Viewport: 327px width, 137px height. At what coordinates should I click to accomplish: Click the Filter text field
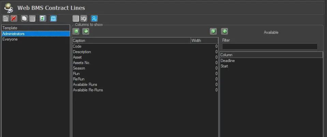click(x=269, y=46)
